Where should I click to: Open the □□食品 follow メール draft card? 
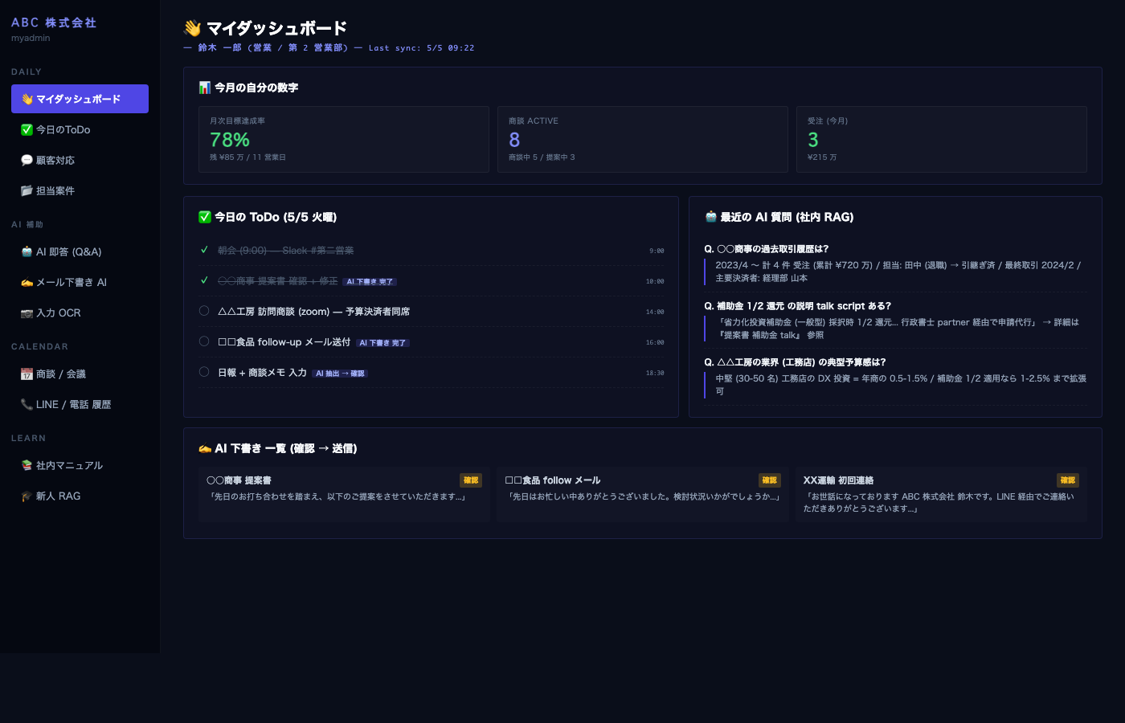tap(643, 495)
